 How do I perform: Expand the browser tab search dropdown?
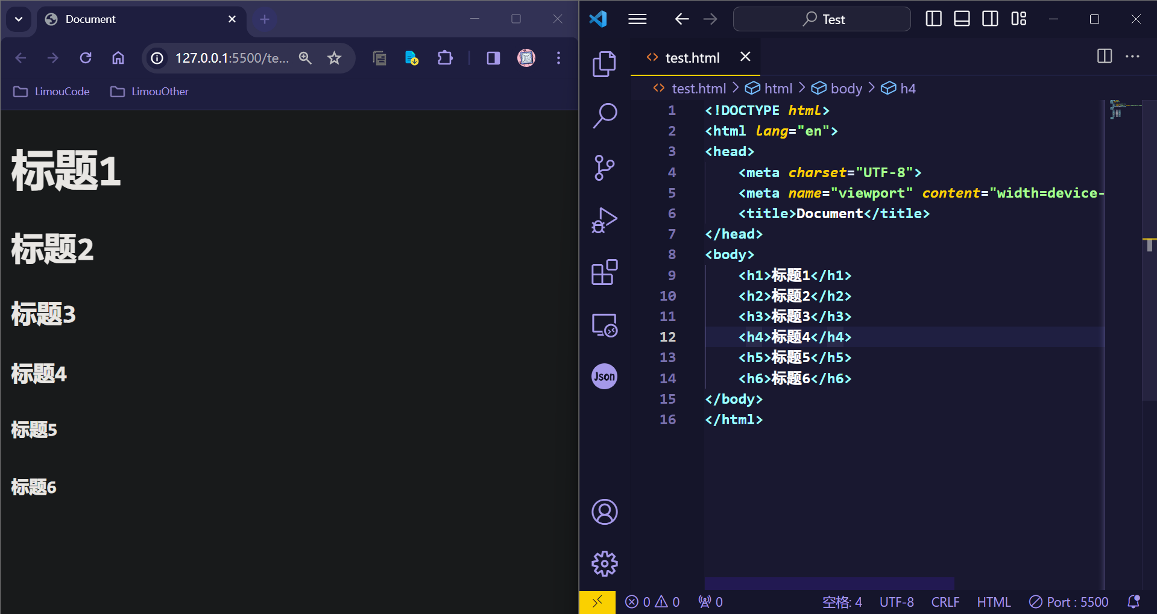tap(19, 19)
